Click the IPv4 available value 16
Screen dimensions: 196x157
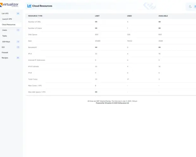tap(160, 54)
